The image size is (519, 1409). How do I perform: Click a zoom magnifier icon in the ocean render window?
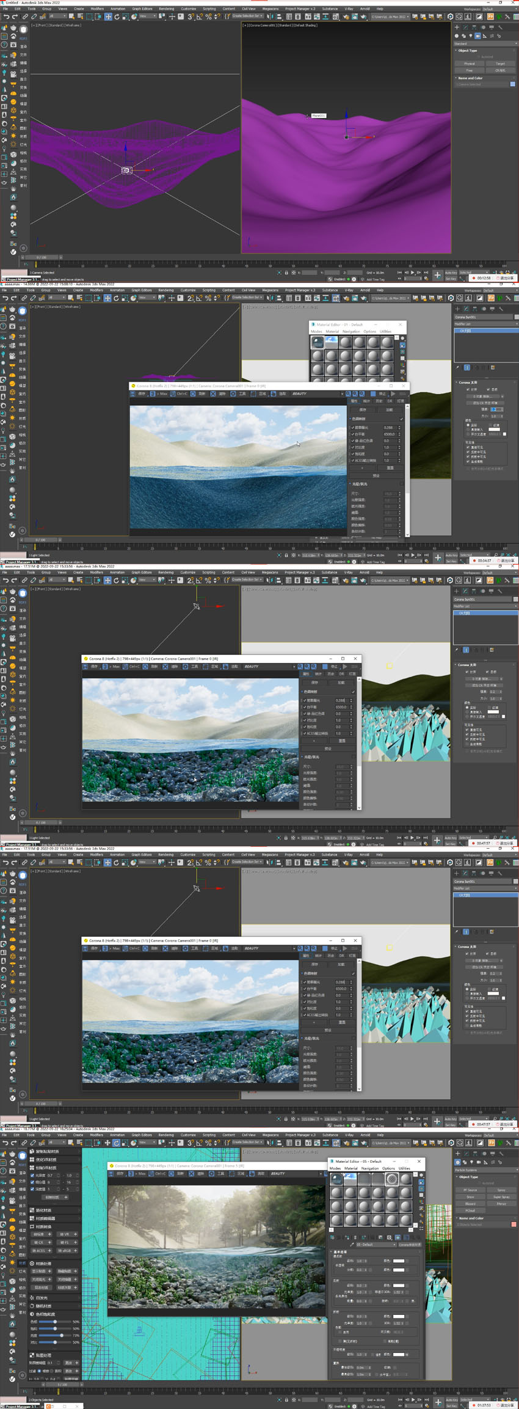tap(349, 393)
